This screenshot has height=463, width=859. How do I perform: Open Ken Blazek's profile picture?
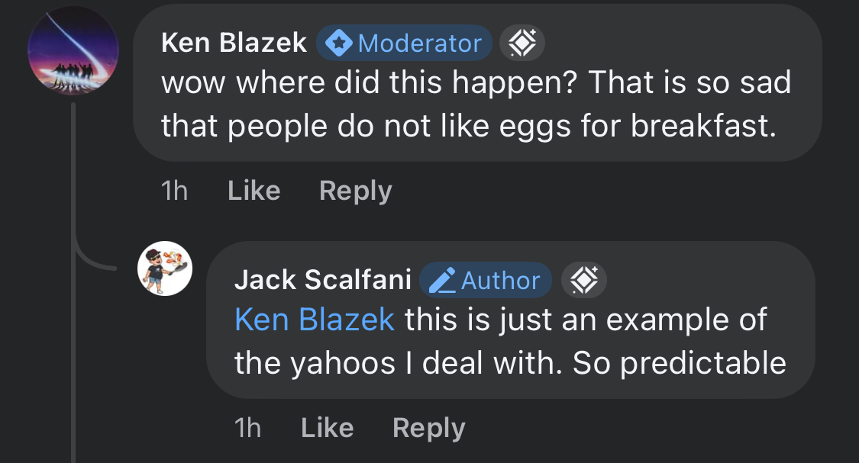click(x=73, y=50)
